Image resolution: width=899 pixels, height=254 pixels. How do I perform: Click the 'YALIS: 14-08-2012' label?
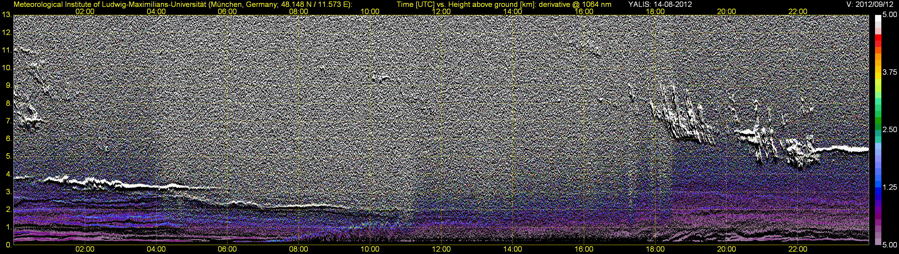[x=660, y=4]
